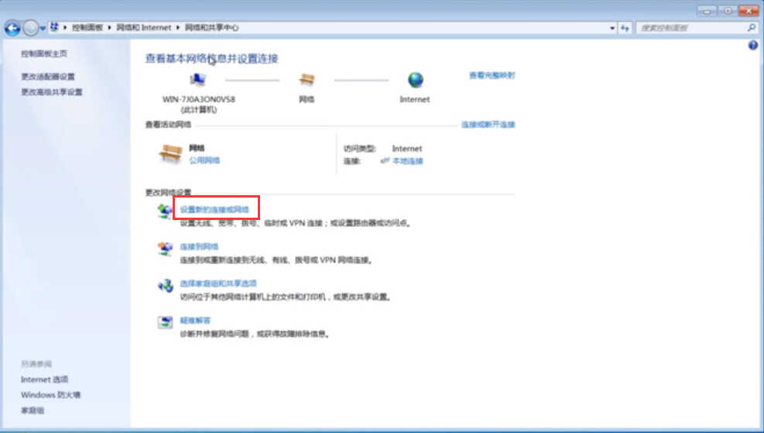Click the set up new connection icon
764x433 pixels.
click(x=165, y=211)
